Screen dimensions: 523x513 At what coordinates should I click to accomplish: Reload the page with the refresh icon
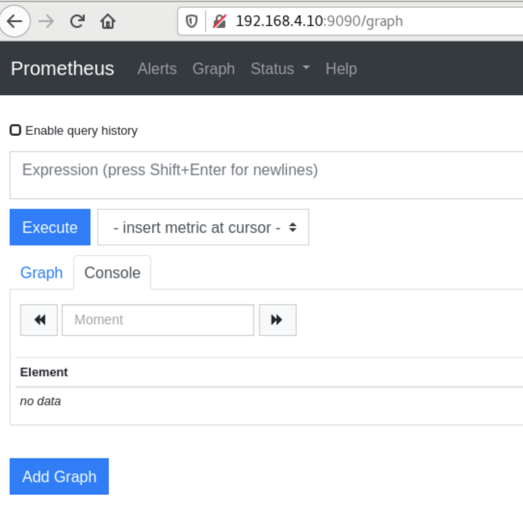pos(78,21)
